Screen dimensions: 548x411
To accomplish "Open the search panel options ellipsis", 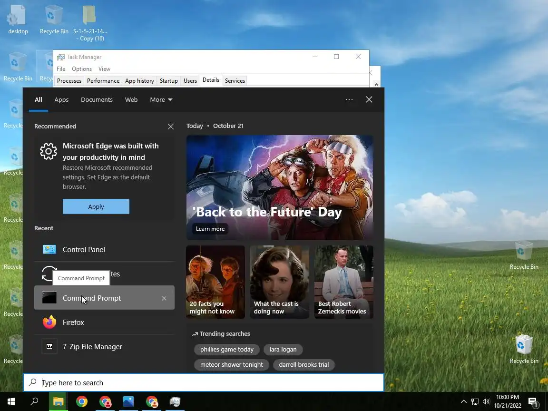I will click(x=349, y=99).
